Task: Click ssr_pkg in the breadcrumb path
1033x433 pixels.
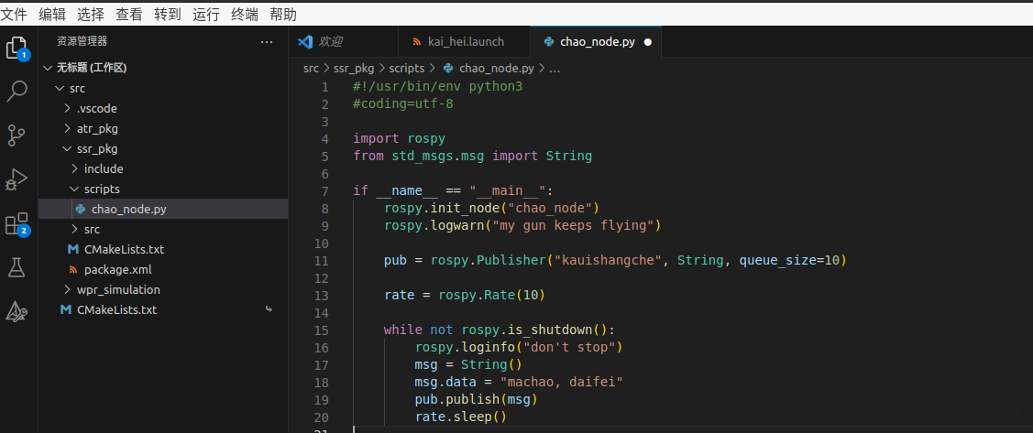Action: coord(353,68)
